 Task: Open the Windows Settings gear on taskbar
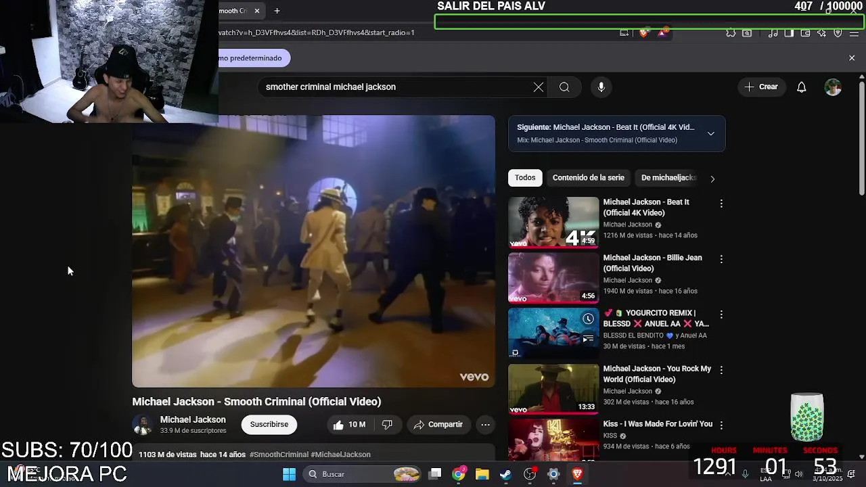pyautogui.click(x=553, y=474)
